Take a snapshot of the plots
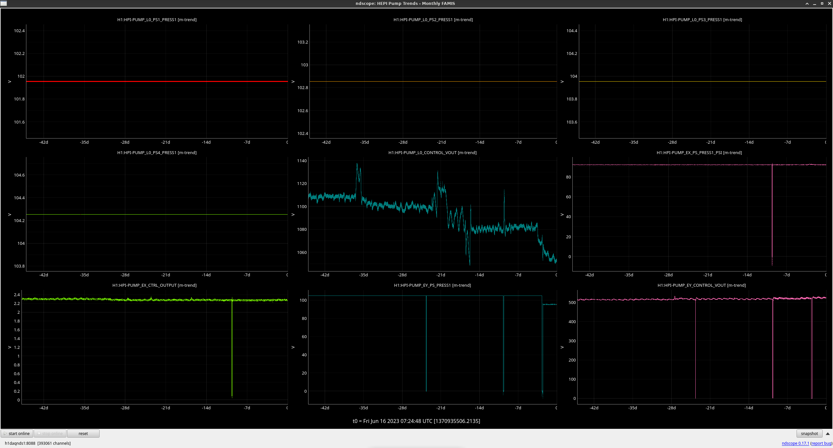This screenshot has width=833, height=448. (x=809, y=433)
